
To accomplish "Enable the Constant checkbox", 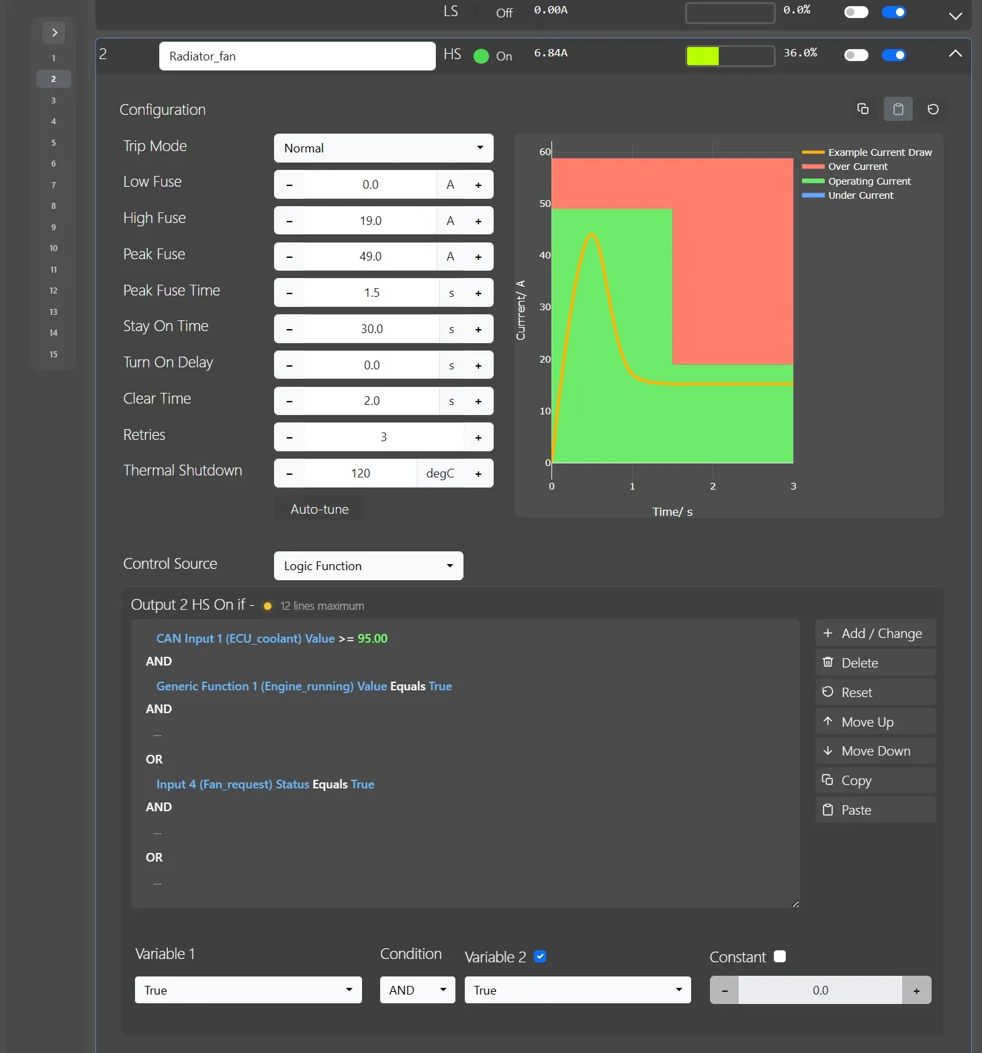I will [x=780, y=956].
